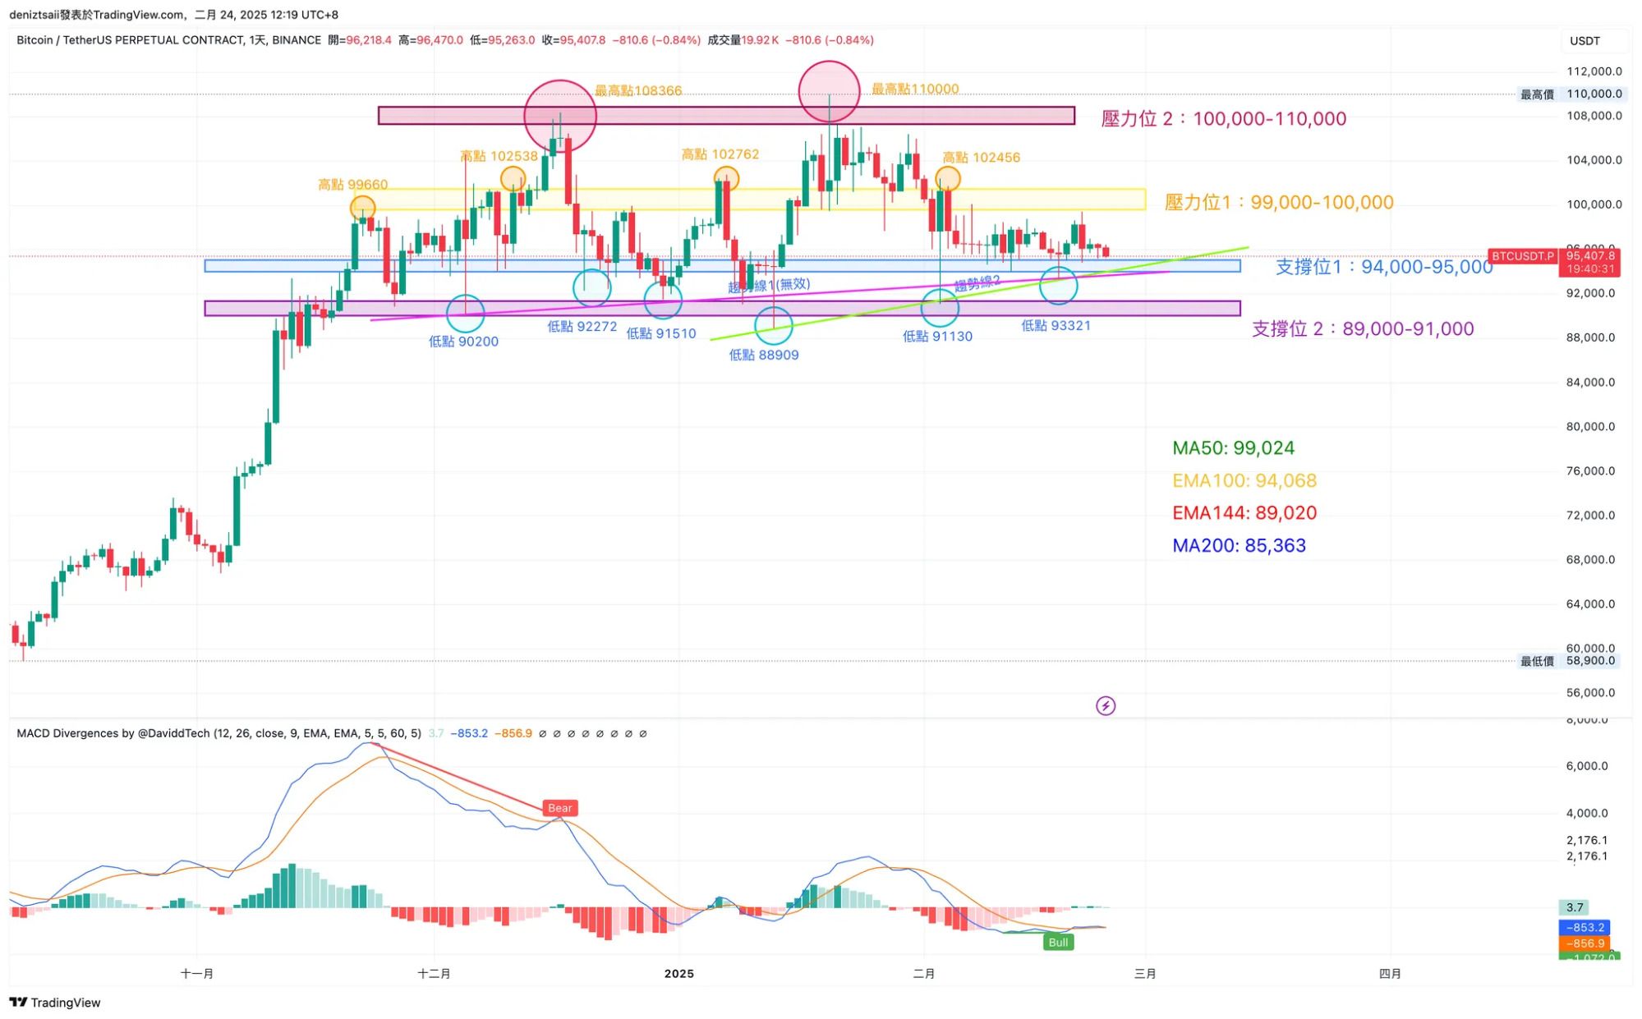
Task: Click the purple lightning bolt event icon
Action: tap(1105, 705)
